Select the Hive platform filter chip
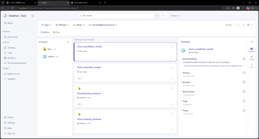Image resolution: width=259 pixels, height=139 pixels. click(56, 32)
